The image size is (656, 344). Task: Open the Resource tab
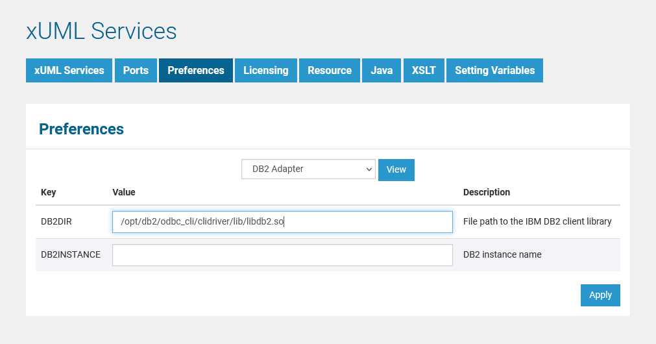click(x=330, y=71)
